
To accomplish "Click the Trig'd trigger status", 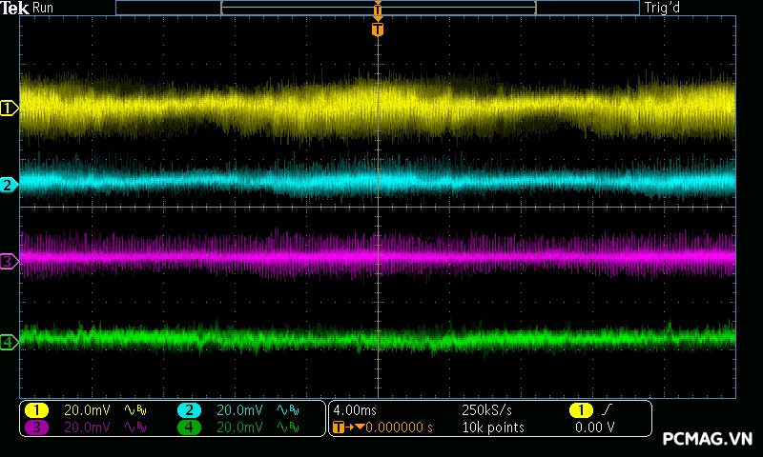I will [x=664, y=8].
